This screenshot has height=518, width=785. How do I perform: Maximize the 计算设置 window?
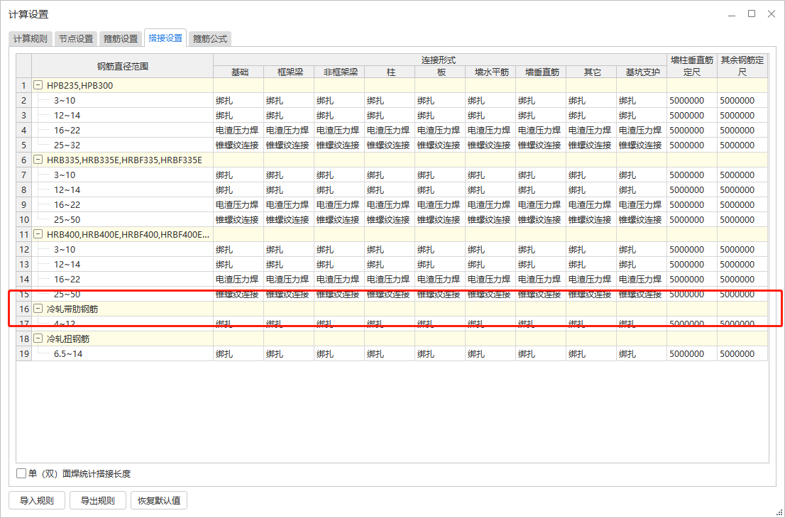[x=752, y=14]
